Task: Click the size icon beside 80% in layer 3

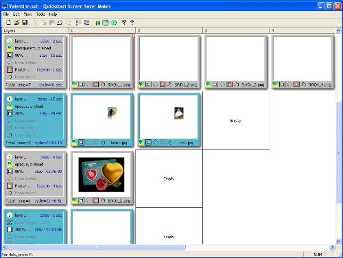Action: tap(10, 56)
